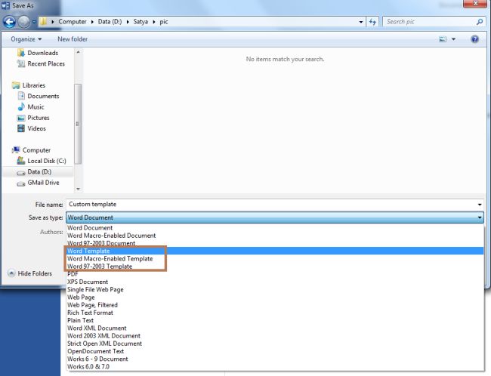
Task: Expand the File name dropdown arrow
Action: point(480,205)
